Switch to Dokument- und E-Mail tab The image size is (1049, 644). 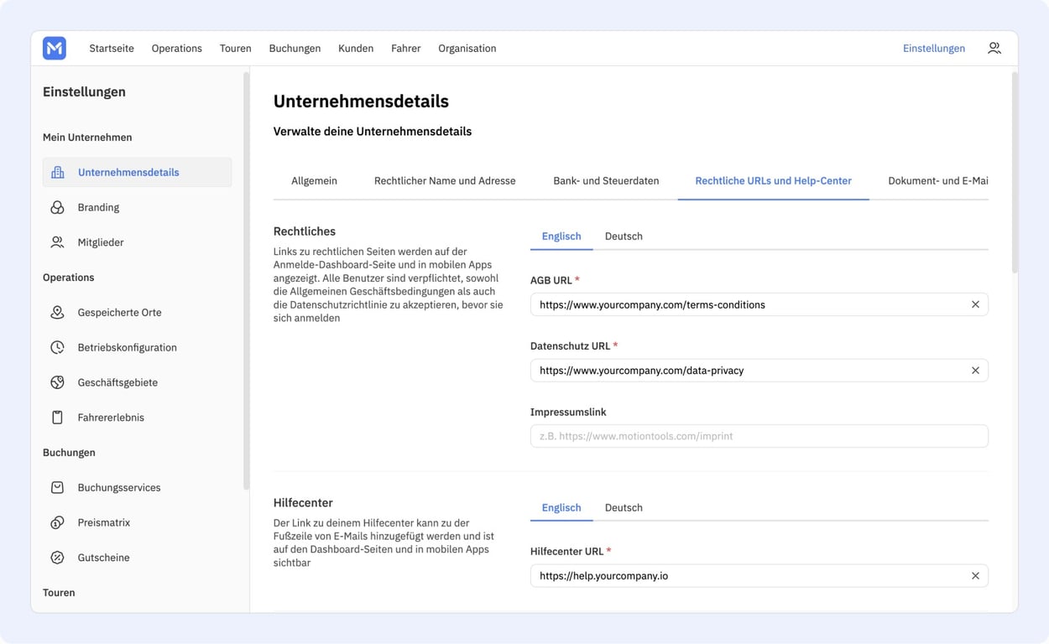point(938,180)
